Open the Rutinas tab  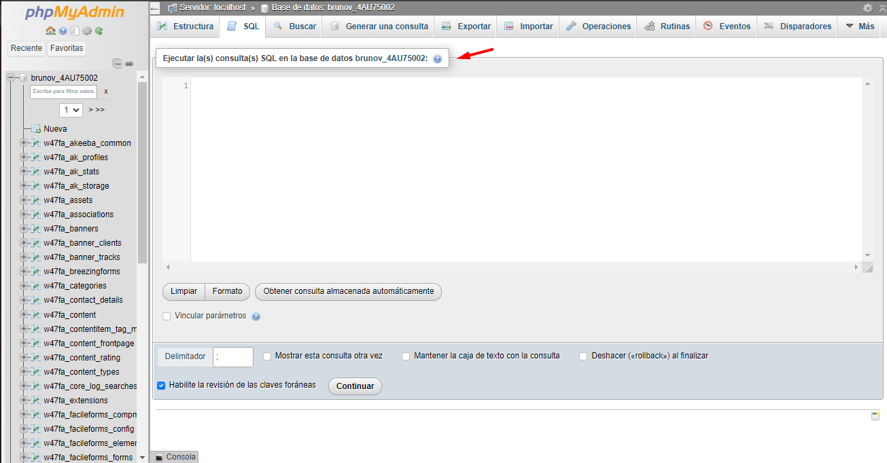(x=667, y=26)
